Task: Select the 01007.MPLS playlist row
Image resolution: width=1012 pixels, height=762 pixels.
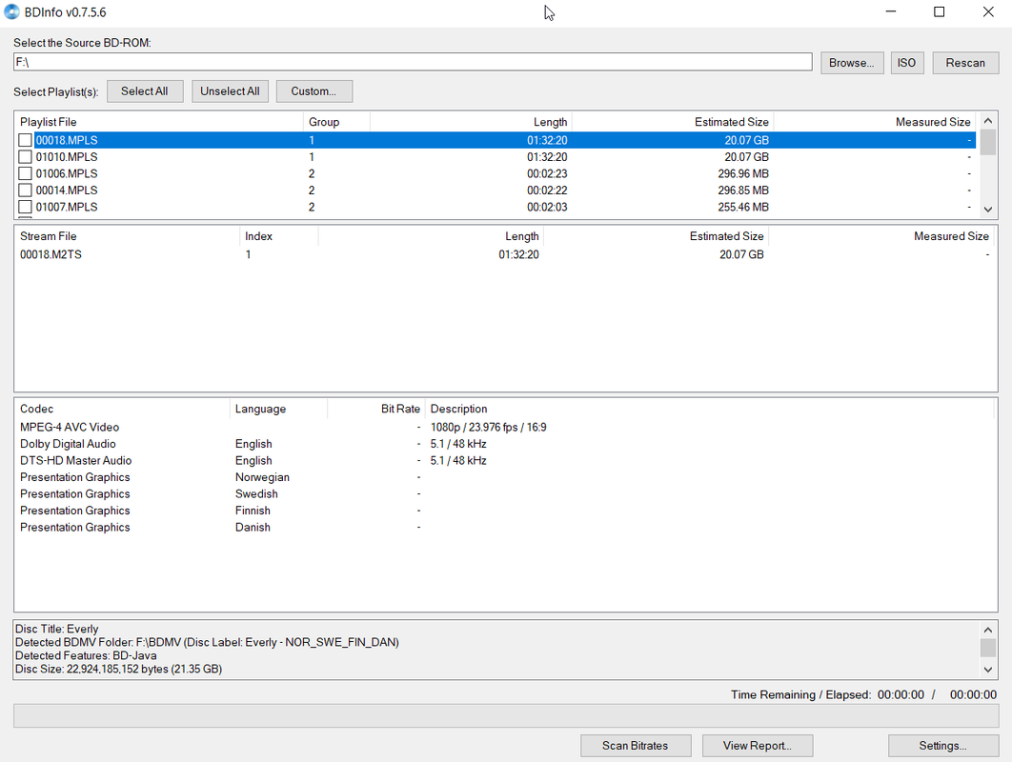Action: tap(496, 207)
